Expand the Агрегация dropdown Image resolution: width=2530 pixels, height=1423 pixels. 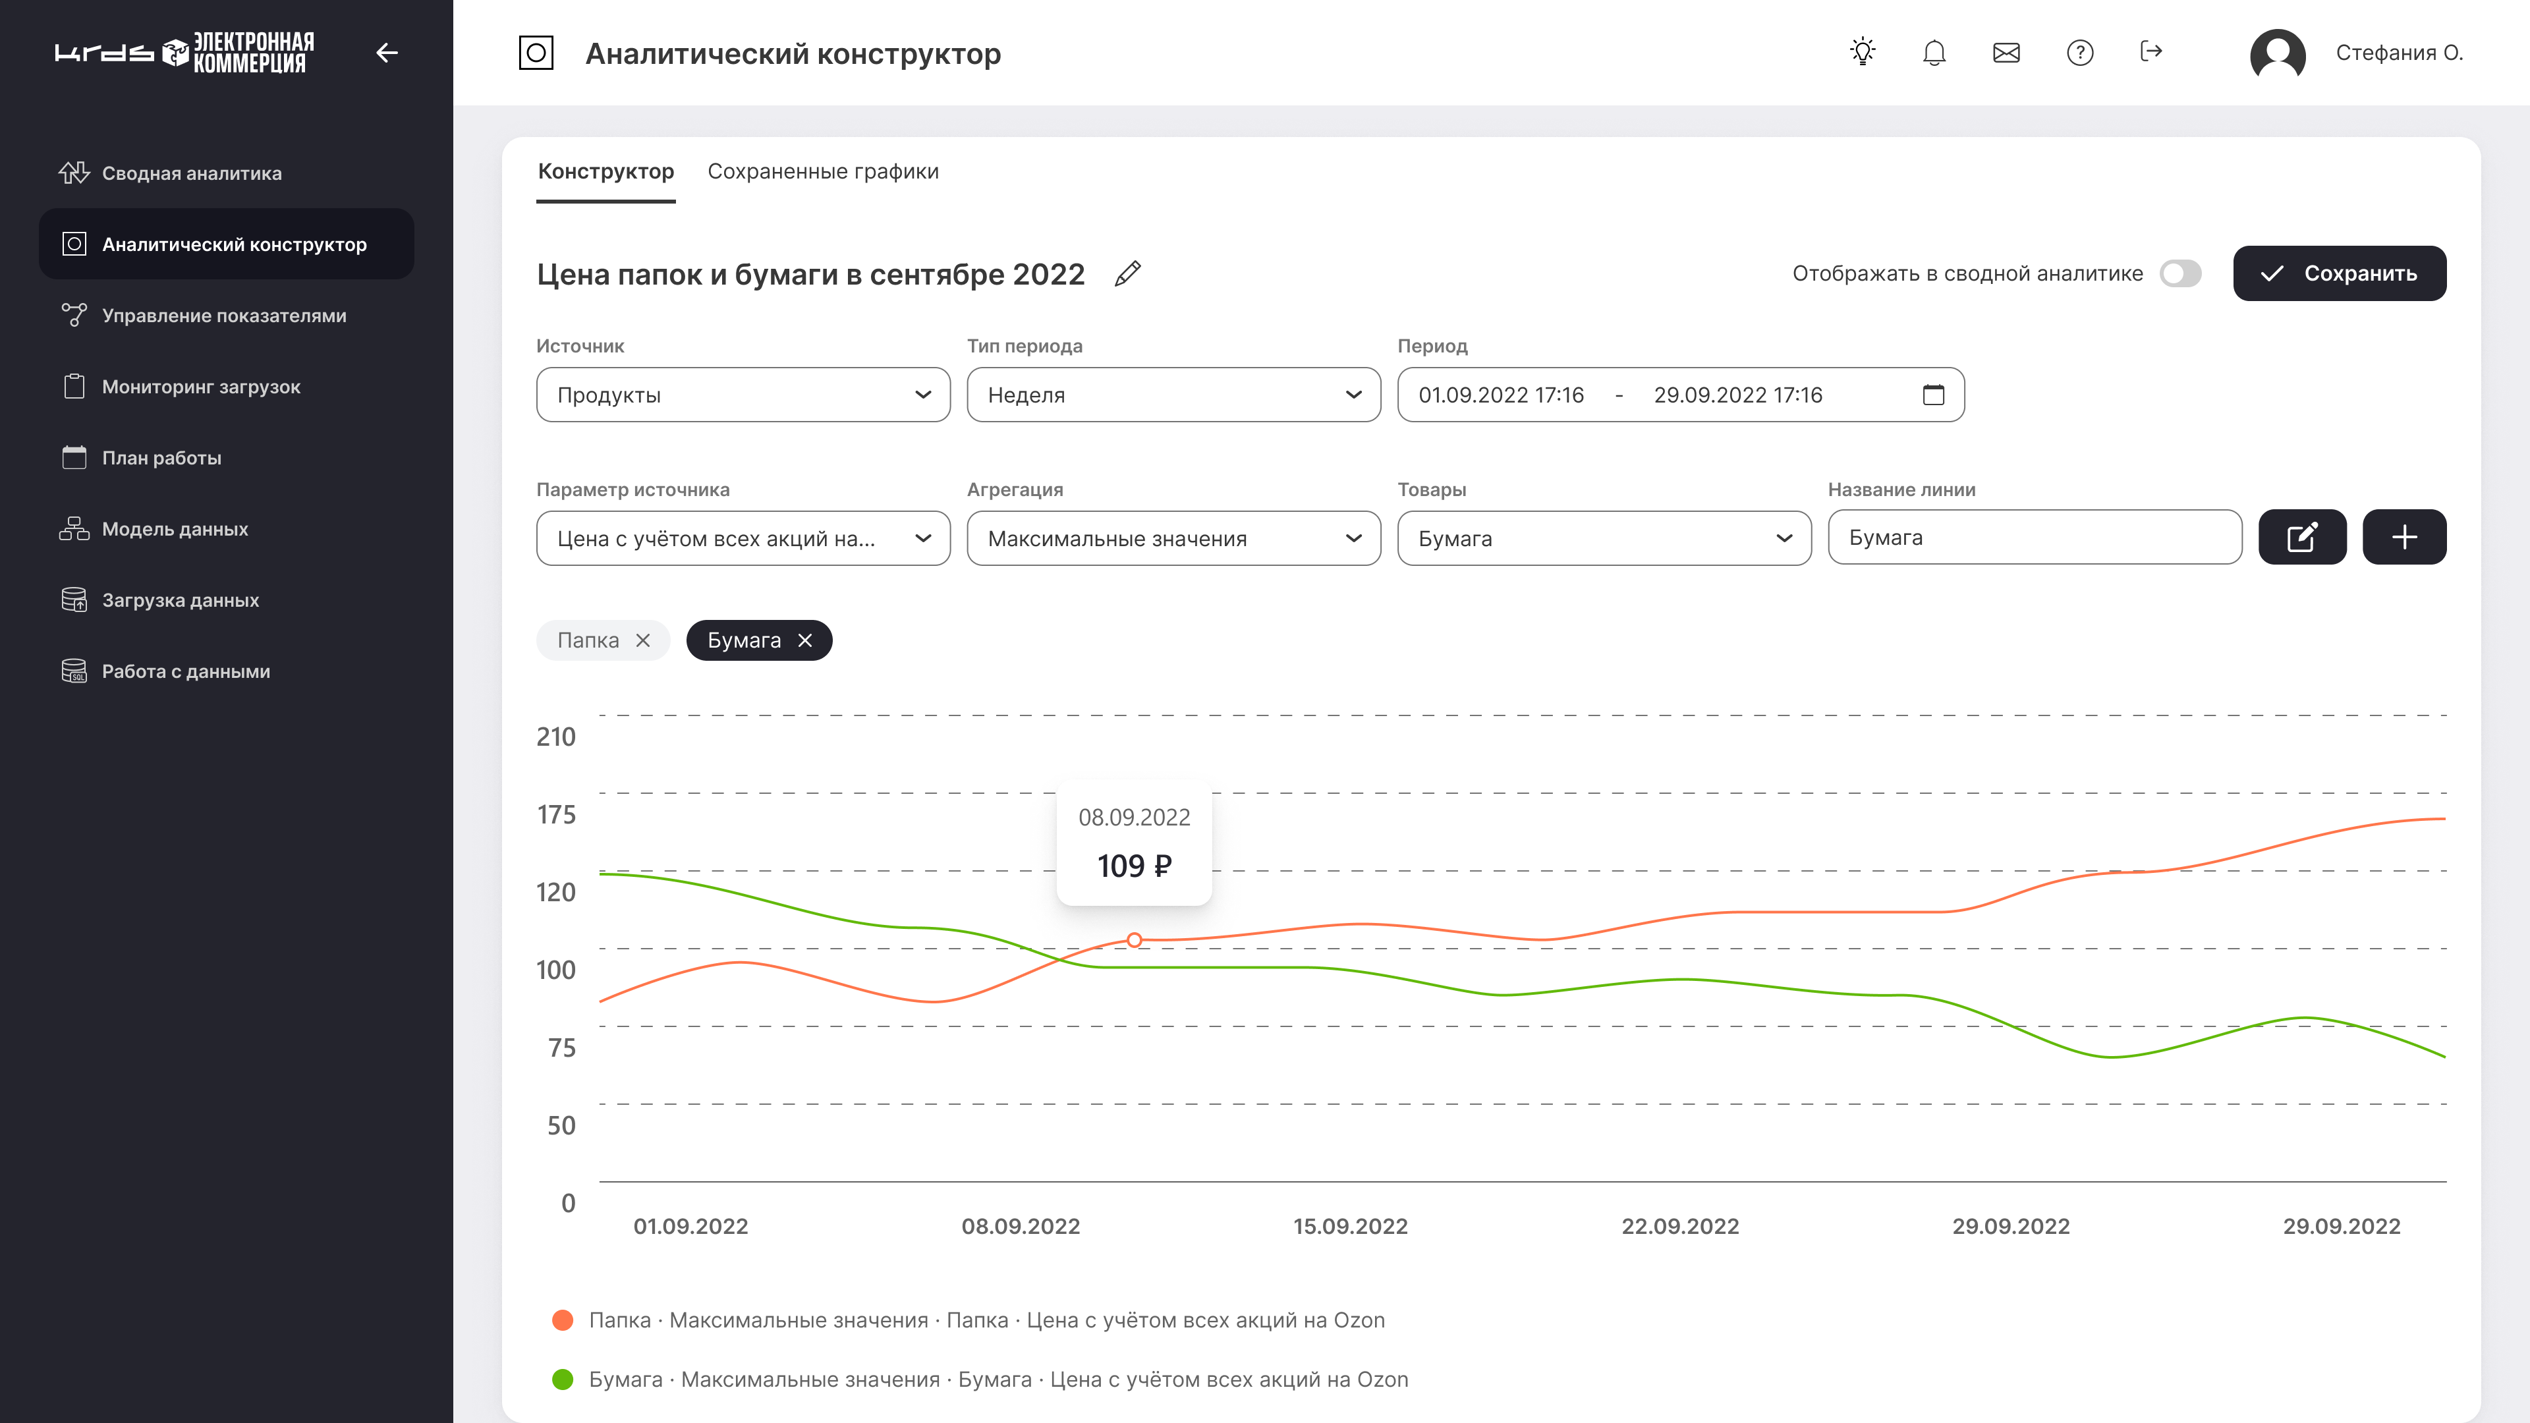(1173, 538)
